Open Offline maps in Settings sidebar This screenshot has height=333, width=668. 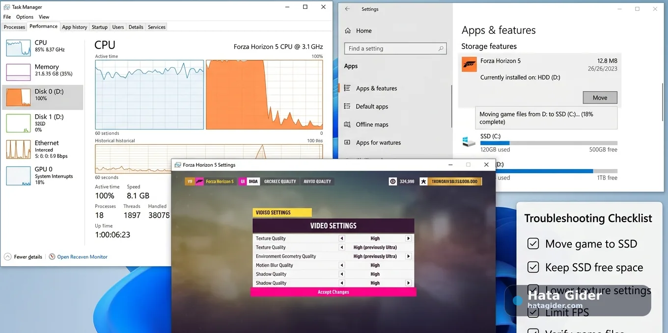[372, 125]
